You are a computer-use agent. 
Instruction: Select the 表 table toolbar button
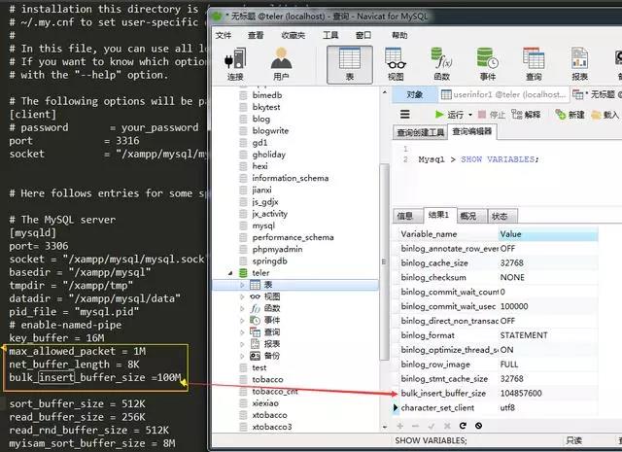tap(350, 65)
